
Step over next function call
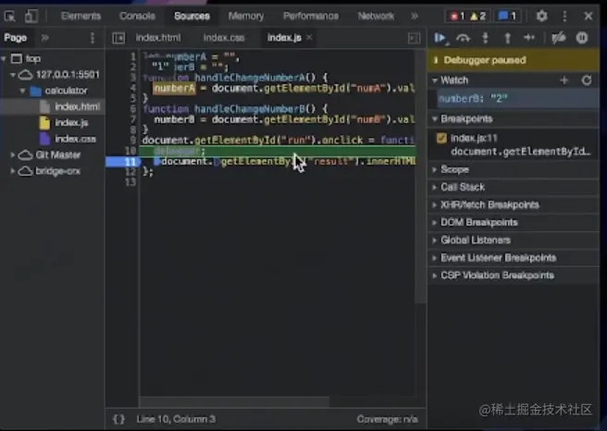(463, 38)
